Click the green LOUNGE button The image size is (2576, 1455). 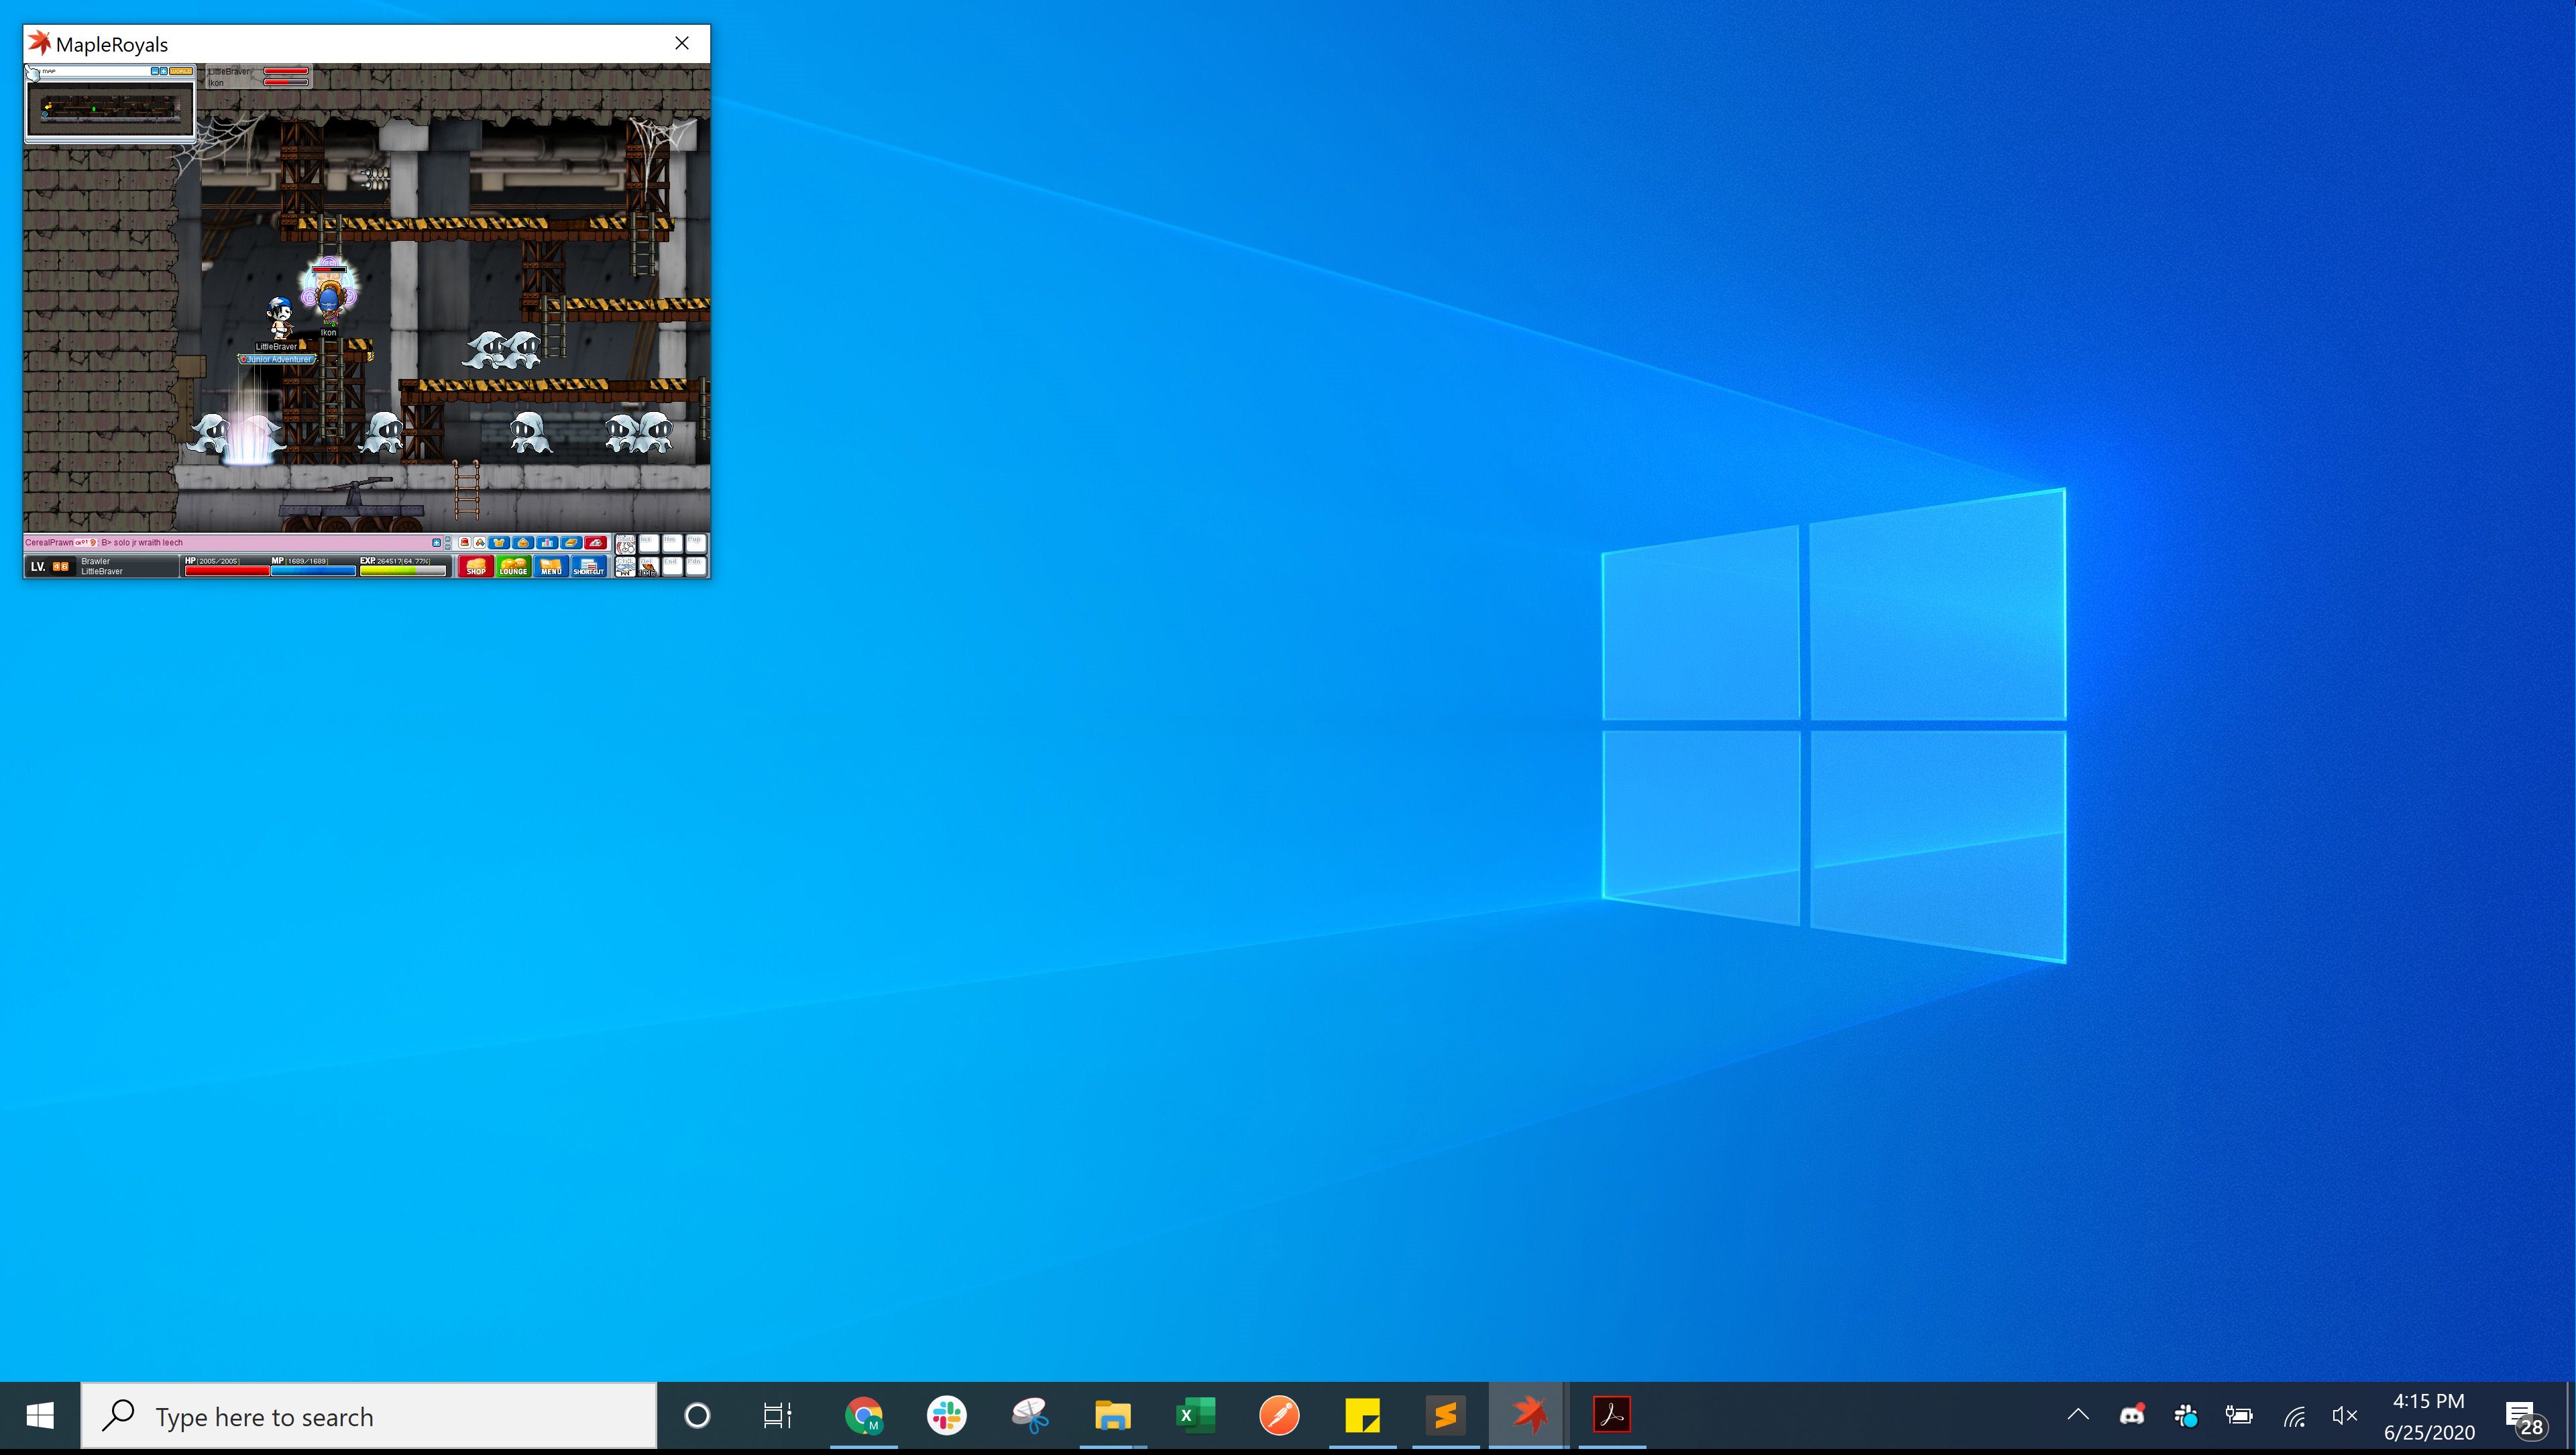click(514, 566)
